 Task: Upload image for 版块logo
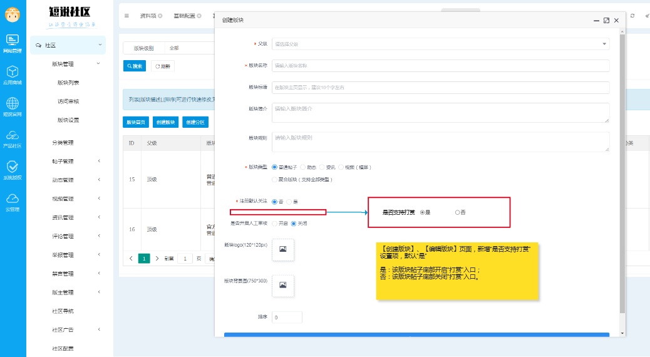tap(282, 249)
